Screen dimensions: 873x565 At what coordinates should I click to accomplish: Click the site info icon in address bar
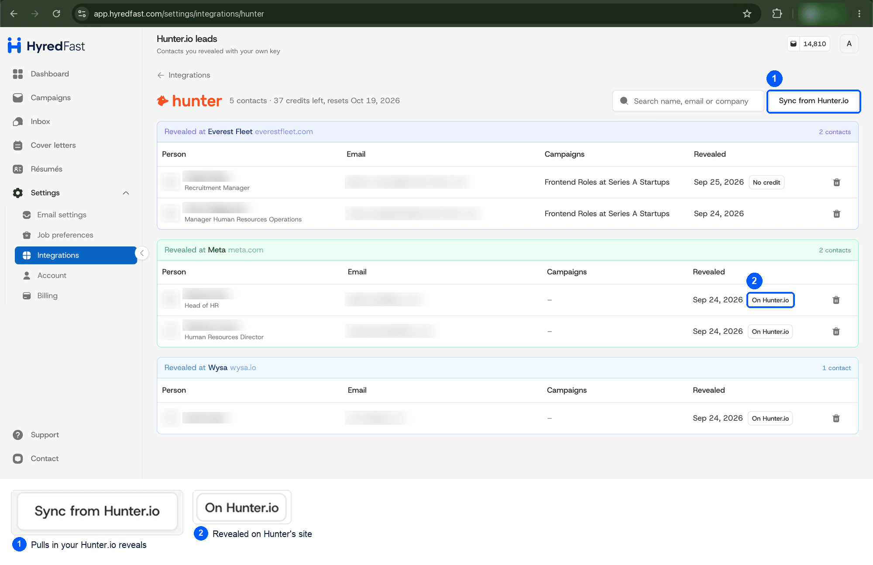(82, 14)
